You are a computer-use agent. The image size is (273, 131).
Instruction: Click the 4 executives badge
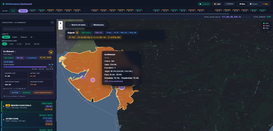(31, 58)
